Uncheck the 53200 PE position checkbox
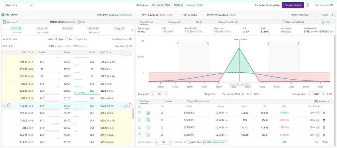The width and height of the screenshot is (337, 148). (140, 135)
